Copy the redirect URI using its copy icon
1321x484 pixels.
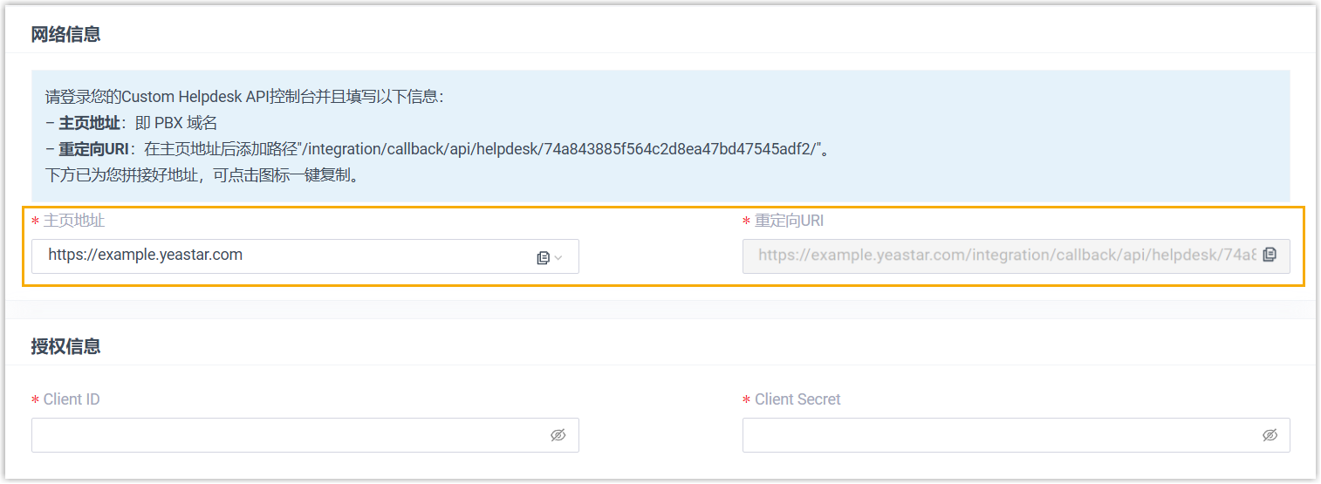point(1270,255)
